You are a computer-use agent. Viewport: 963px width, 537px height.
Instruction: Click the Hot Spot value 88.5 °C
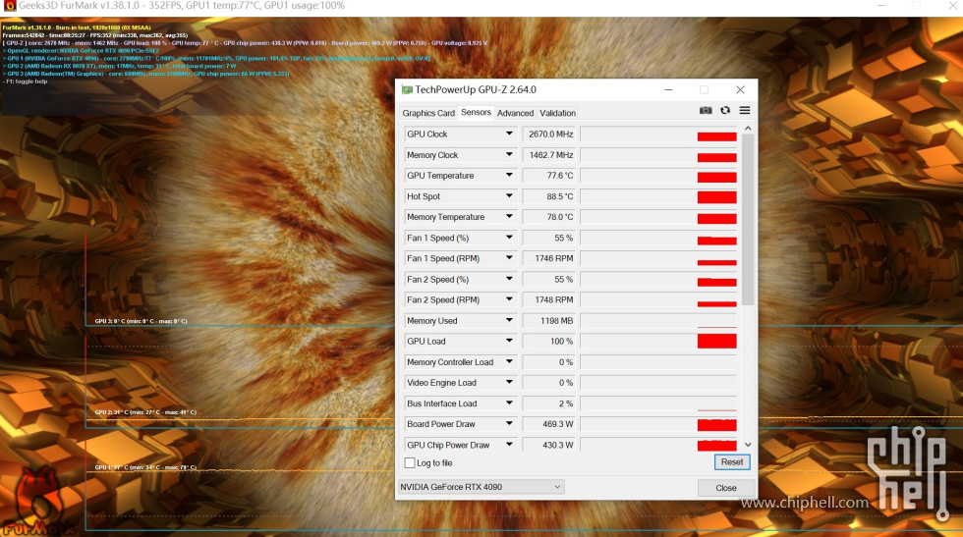[x=549, y=196]
